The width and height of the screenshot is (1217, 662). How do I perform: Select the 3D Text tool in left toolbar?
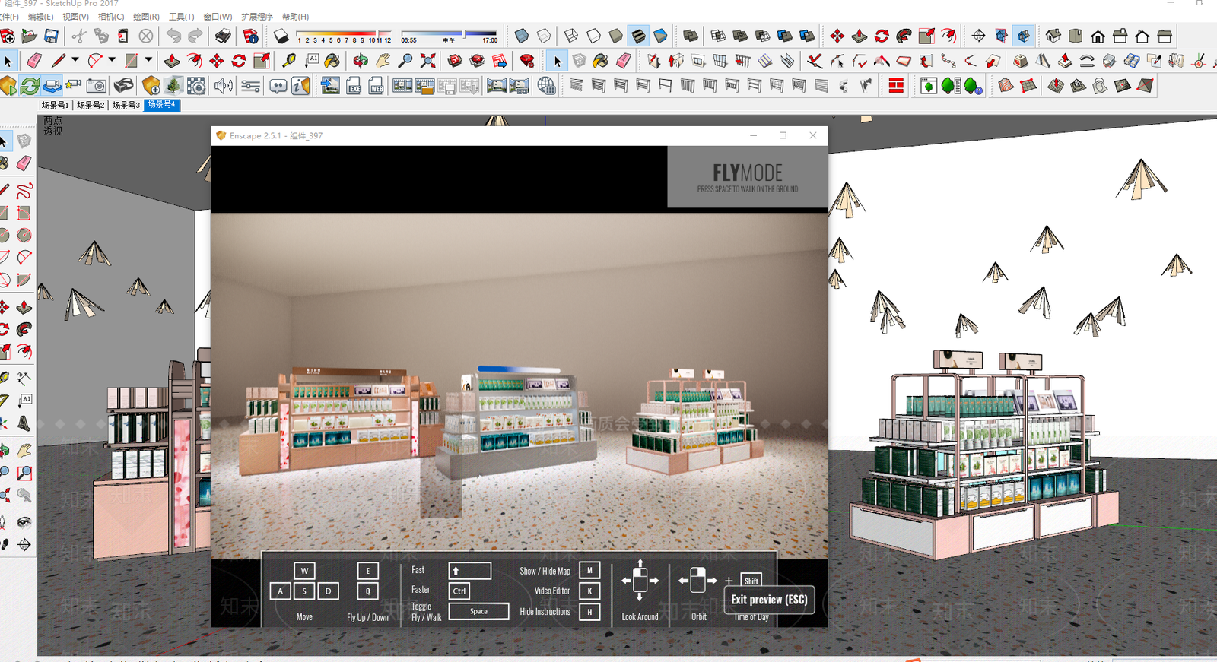(24, 423)
